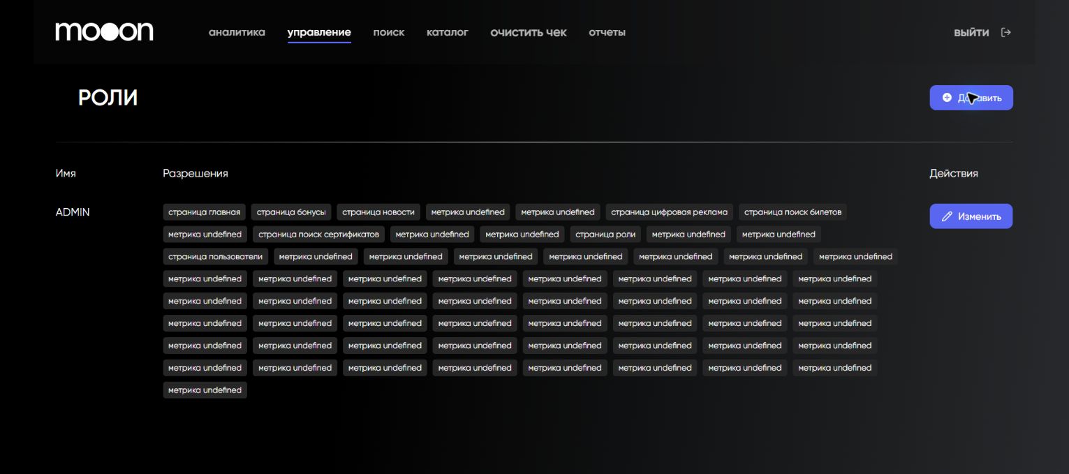Click the страница новости tag
This screenshot has height=474, width=1069.
(x=378, y=212)
